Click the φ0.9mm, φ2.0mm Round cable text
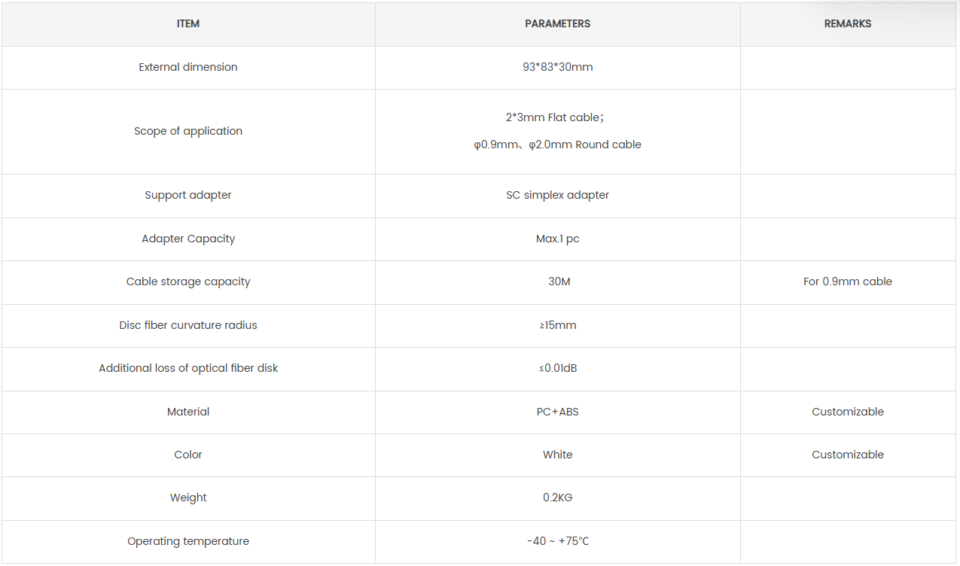Viewport: 960px width, 566px height. pos(558,145)
